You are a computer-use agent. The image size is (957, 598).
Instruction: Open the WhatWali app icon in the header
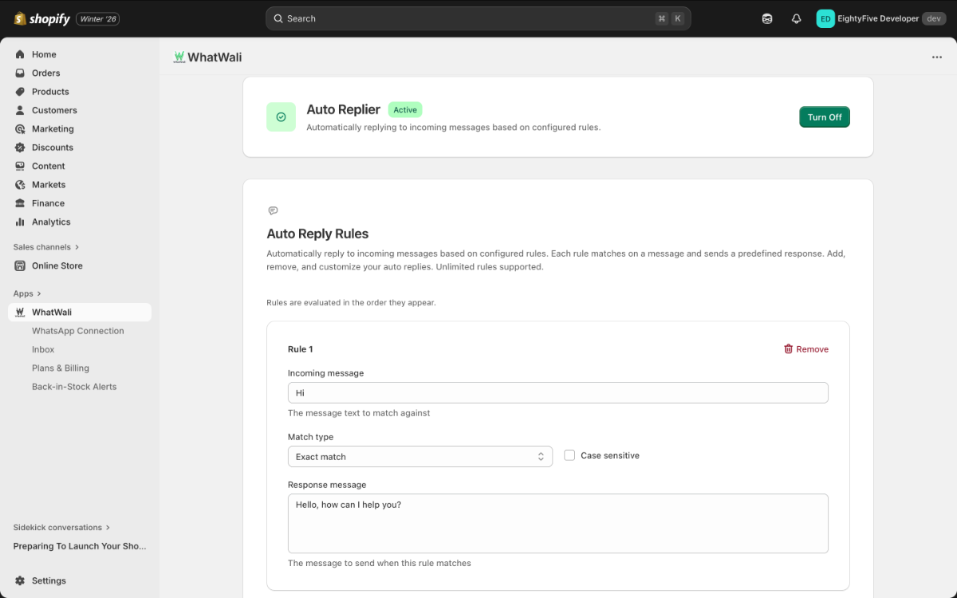180,57
